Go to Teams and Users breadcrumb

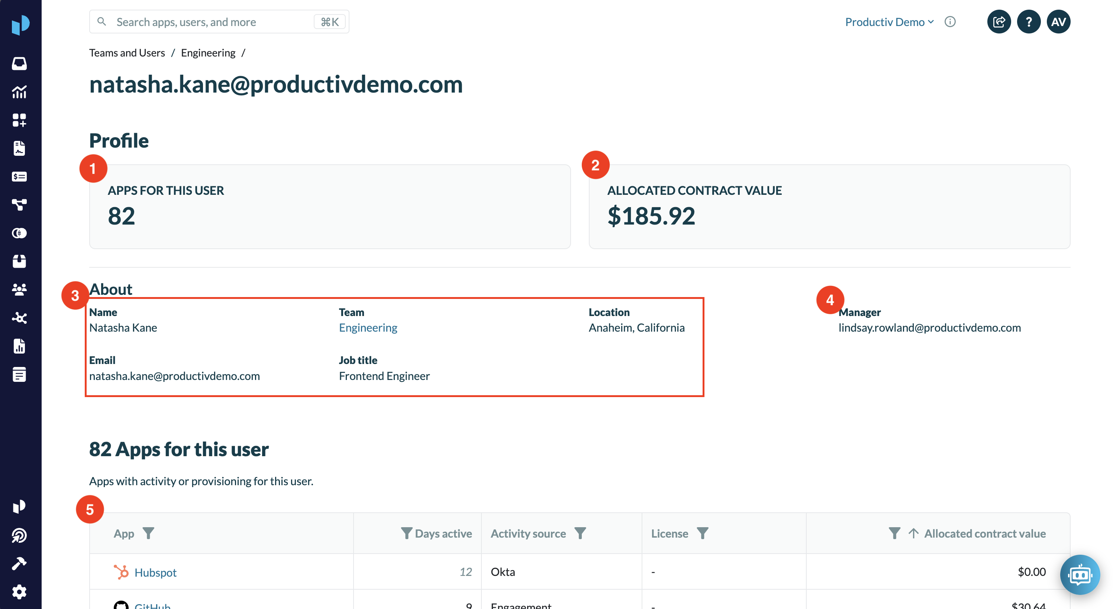(x=127, y=53)
